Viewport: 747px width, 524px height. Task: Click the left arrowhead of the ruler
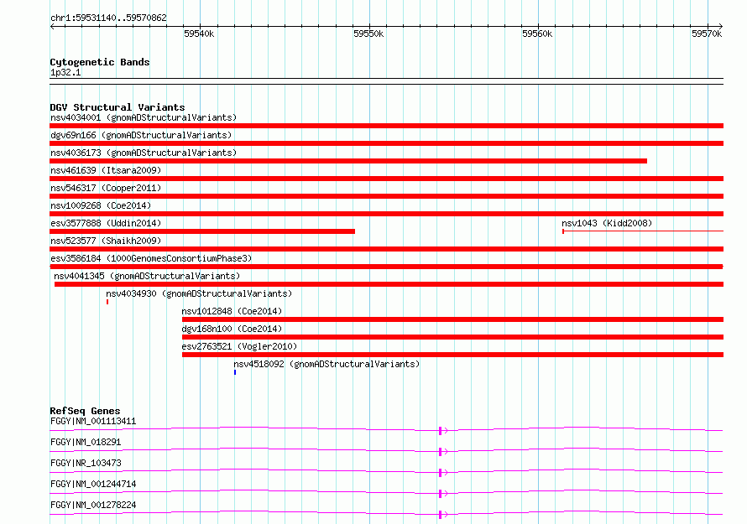pos(52,27)
